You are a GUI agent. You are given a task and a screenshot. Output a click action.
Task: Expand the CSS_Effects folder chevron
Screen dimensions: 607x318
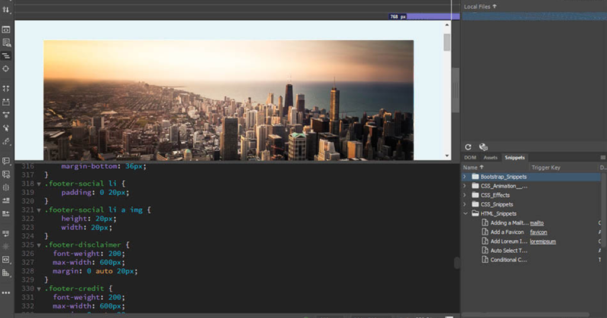[x=465, y=195]
